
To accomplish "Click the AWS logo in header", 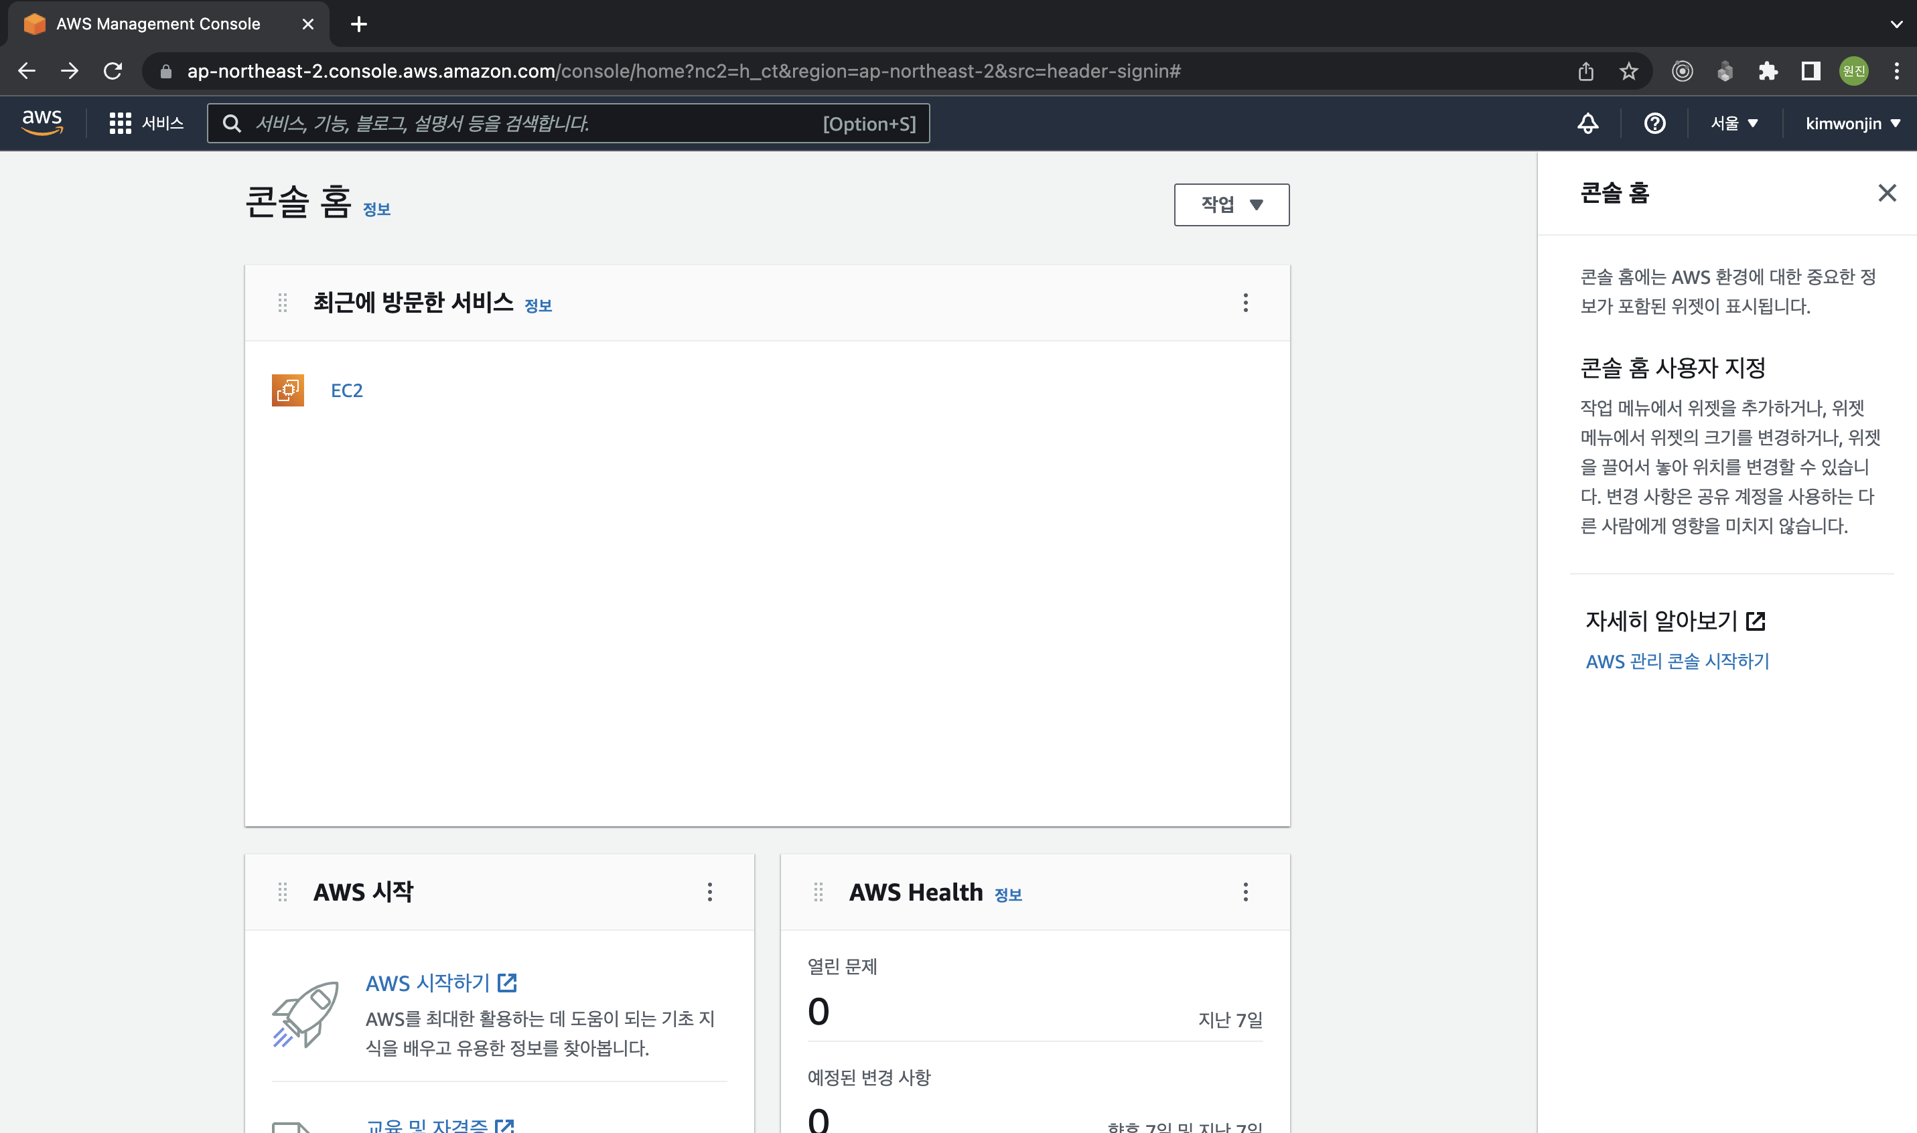I will [x=42, y=122].
